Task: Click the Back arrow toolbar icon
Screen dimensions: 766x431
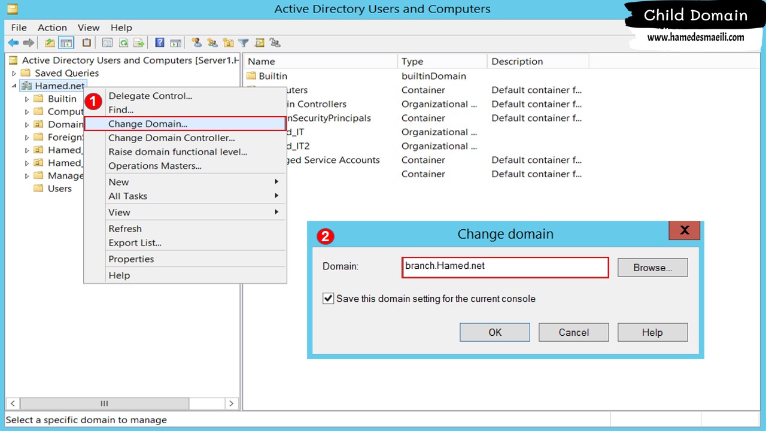Action: click(x=13, y=43)
